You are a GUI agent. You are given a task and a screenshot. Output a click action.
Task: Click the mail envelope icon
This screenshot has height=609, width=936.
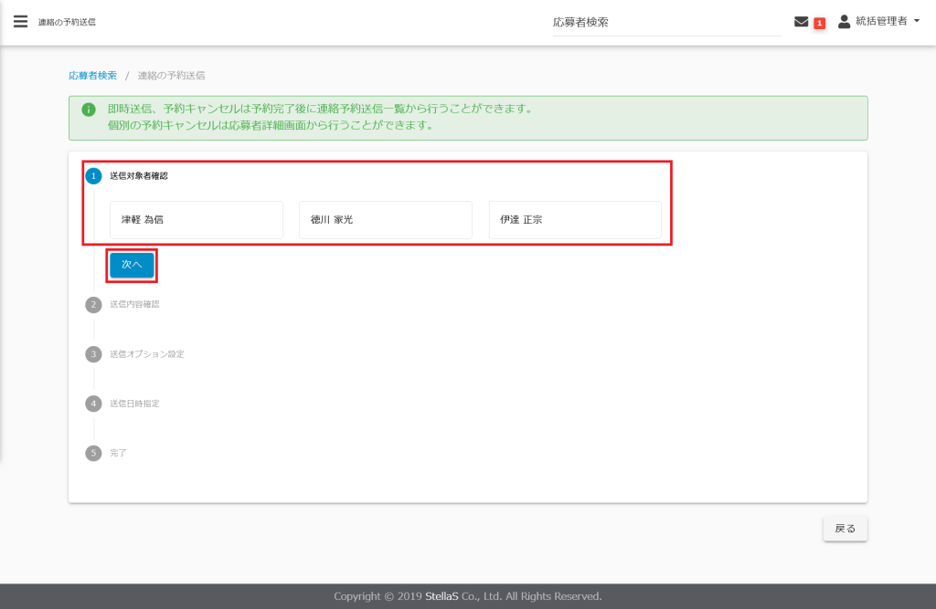point(801,22)
